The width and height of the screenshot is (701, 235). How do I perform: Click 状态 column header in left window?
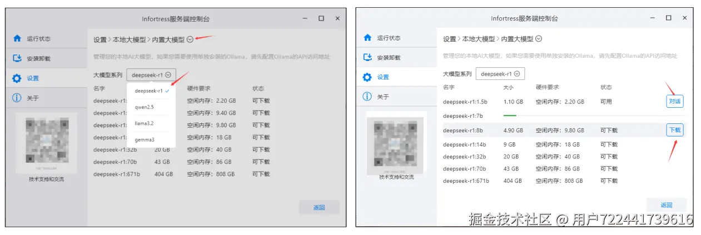[258, 89]
